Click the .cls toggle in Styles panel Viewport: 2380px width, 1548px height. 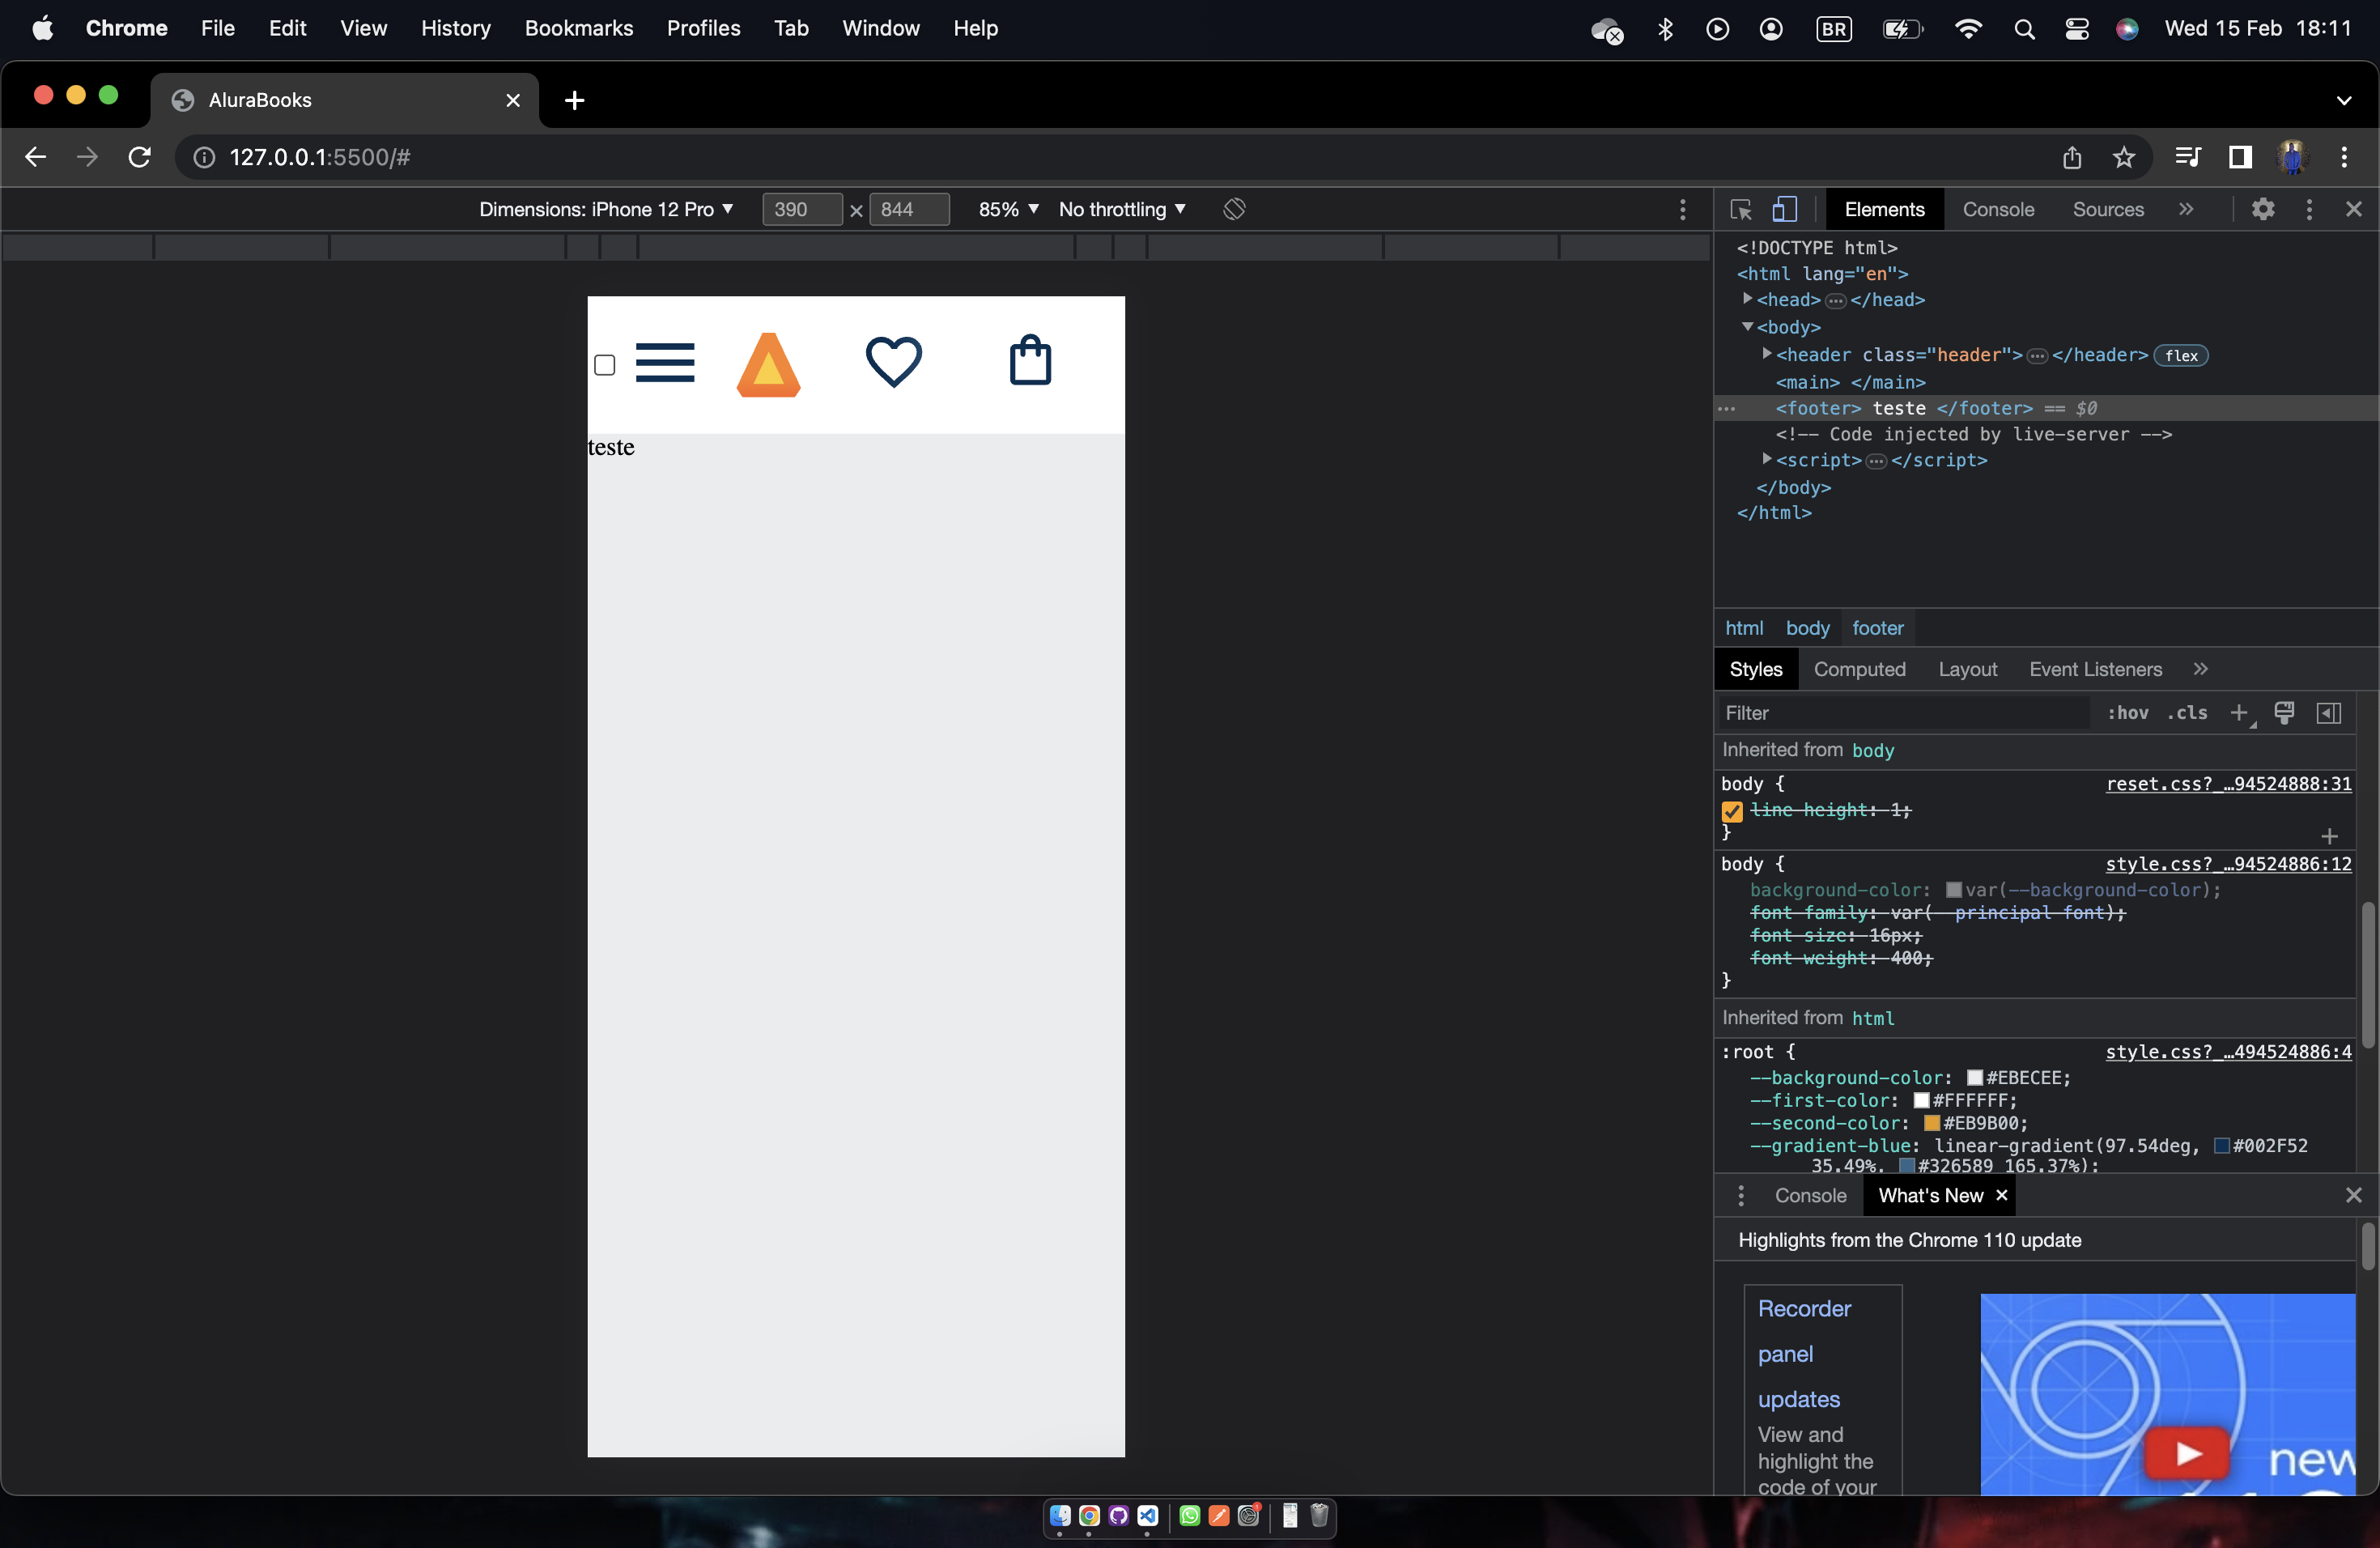pyautogui.click(x=2187, y=713)
